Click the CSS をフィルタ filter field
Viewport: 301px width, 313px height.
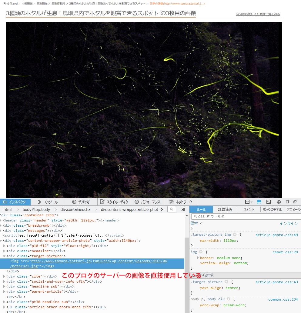click(246, 216)
